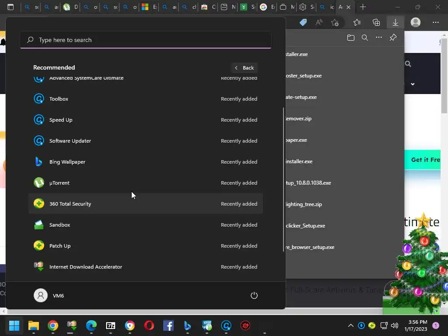This screenshot has height=336, width=448.
Task: Switch to the Google tab
Action: click(x=267, y=7)
